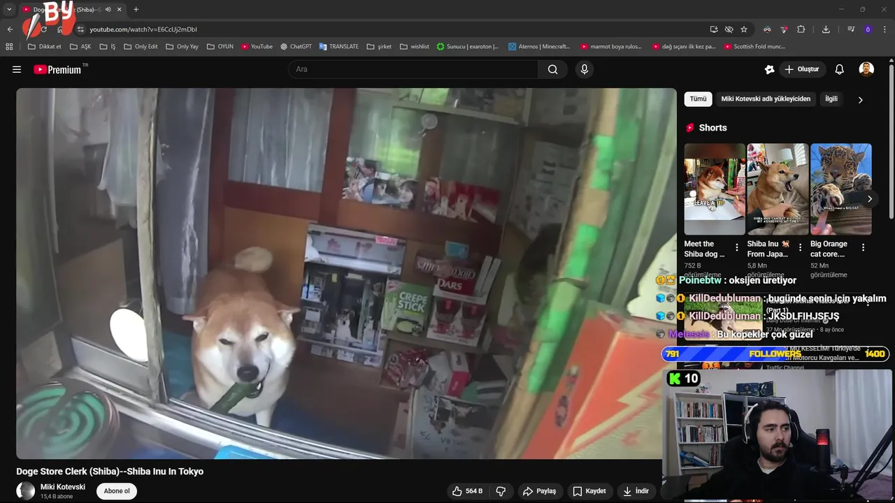This screenshot has width=895, height=503.
Task: Open options for 'Meet the Shiba dog' short
Action: coord(737,247)
